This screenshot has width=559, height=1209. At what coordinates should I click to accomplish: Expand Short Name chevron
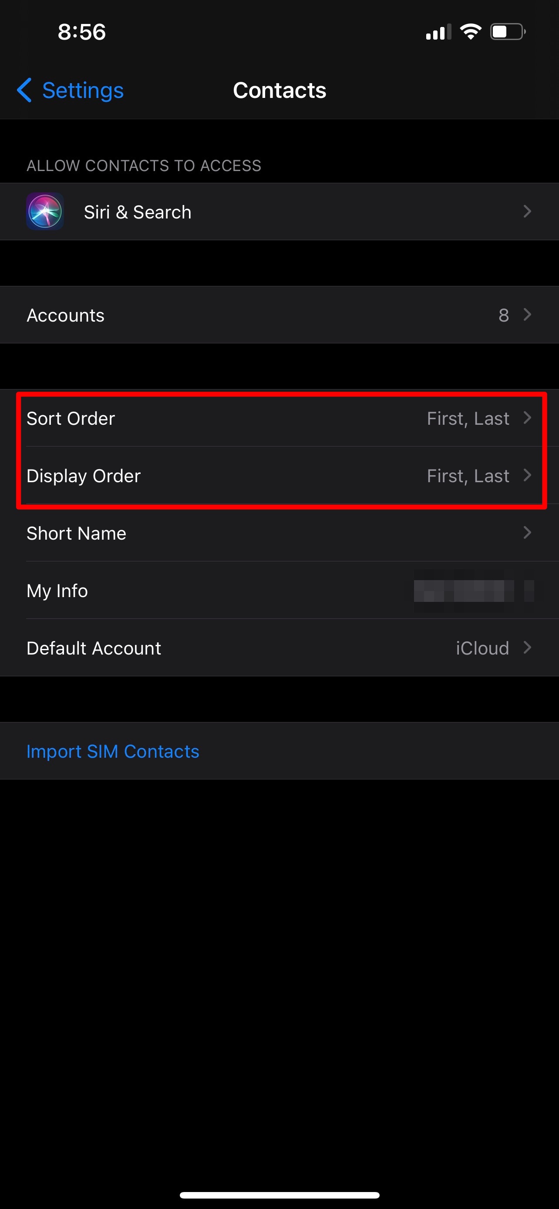click(x=527, y=533)
